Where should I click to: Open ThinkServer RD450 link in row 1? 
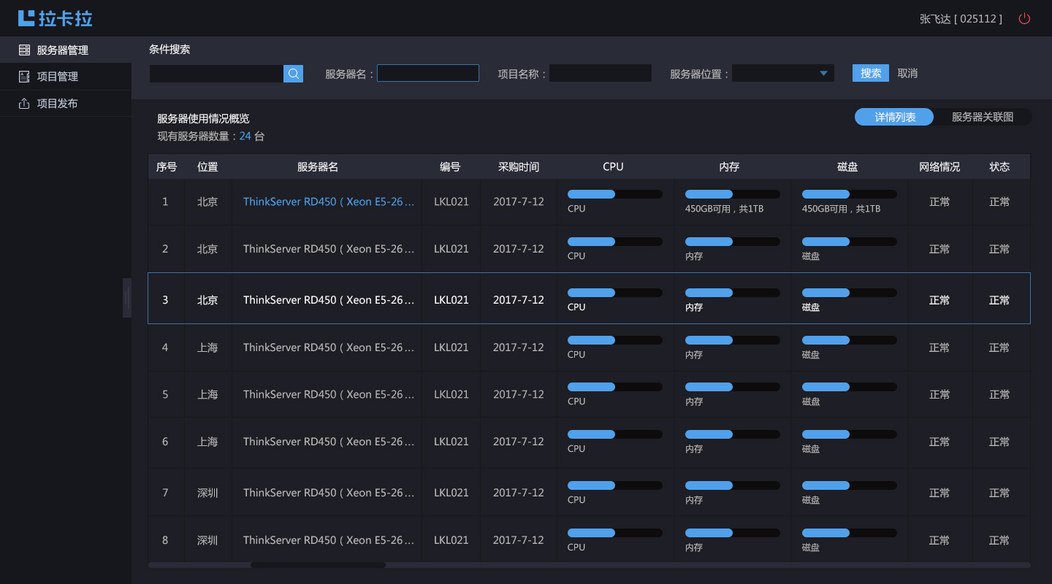coord(329,201)
